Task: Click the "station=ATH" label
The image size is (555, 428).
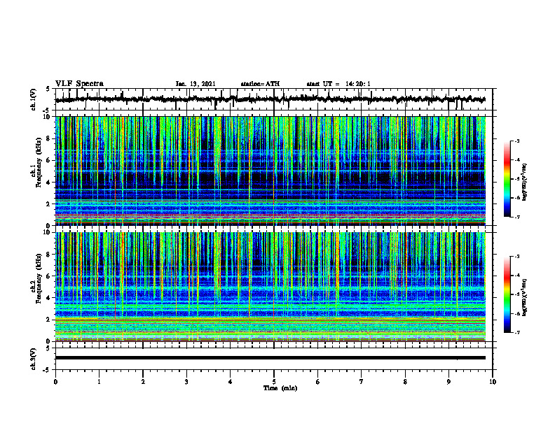Action: click(260, 84)
